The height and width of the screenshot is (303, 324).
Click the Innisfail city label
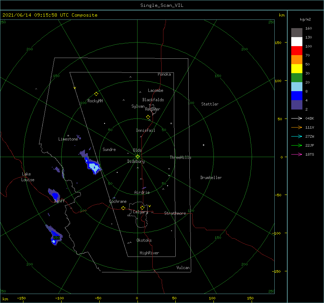pyautogui.click(x=145, y=130)
